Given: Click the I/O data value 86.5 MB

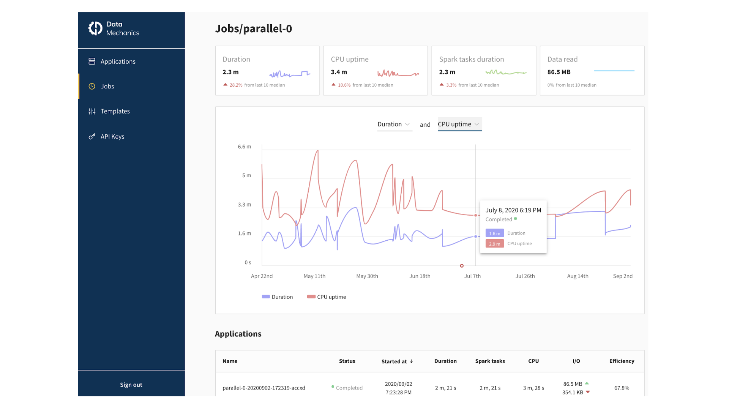Looking at the screenshot, I should 572,383.
